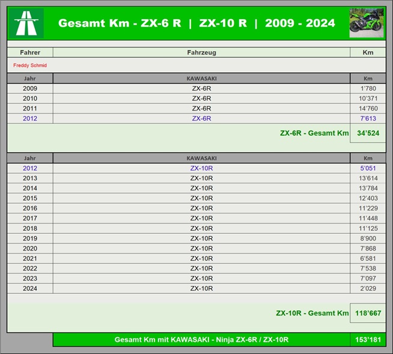
Task: Click the driver name Freddy Schmid
Action: [30, 65]
